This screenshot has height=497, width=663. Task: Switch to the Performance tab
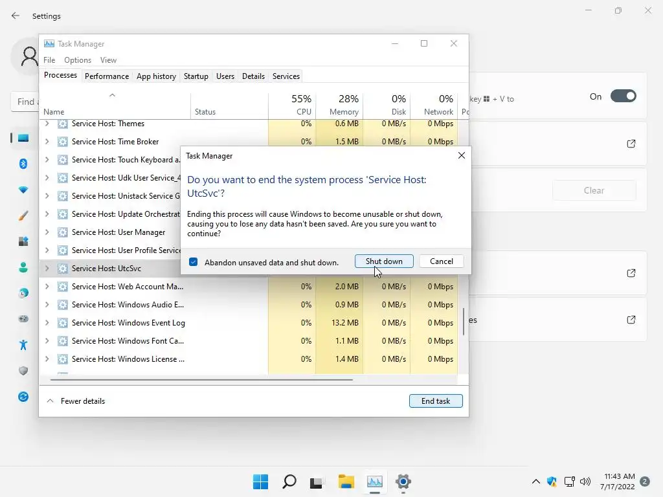tap(107, 76)
